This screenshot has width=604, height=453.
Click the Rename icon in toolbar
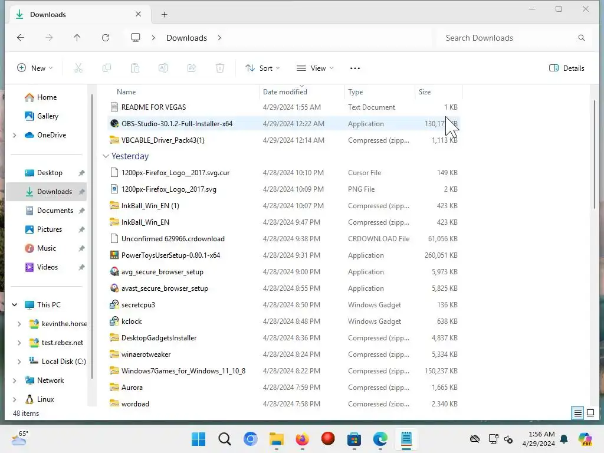(163, 68)
